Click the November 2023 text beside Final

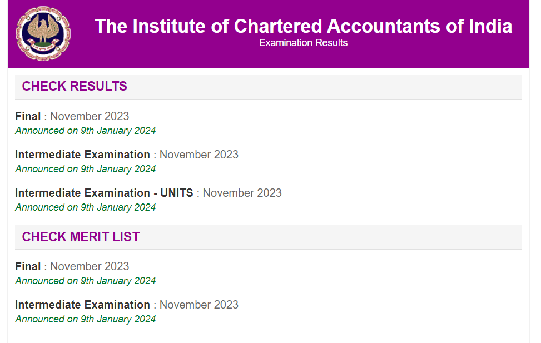pos(89,116)
